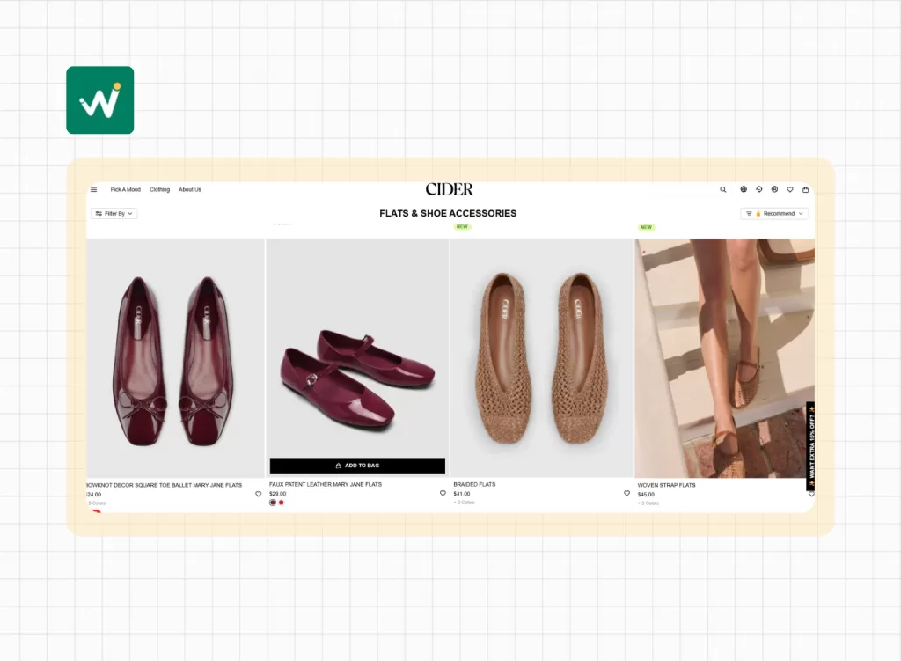This screenshot has width=901, height=661.
Task: Click the green W logo icon
Action: click(x=100, y=100)
